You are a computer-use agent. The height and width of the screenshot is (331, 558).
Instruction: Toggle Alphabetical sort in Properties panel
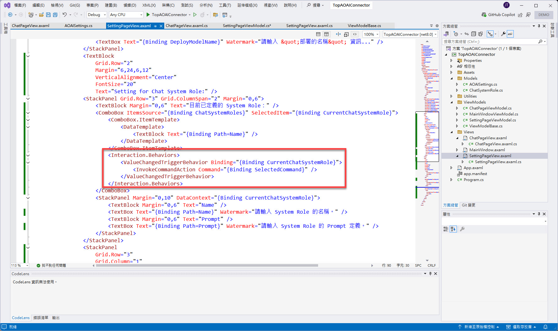(453, 229)
